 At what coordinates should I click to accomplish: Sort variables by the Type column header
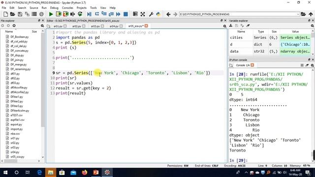point(261,31)
